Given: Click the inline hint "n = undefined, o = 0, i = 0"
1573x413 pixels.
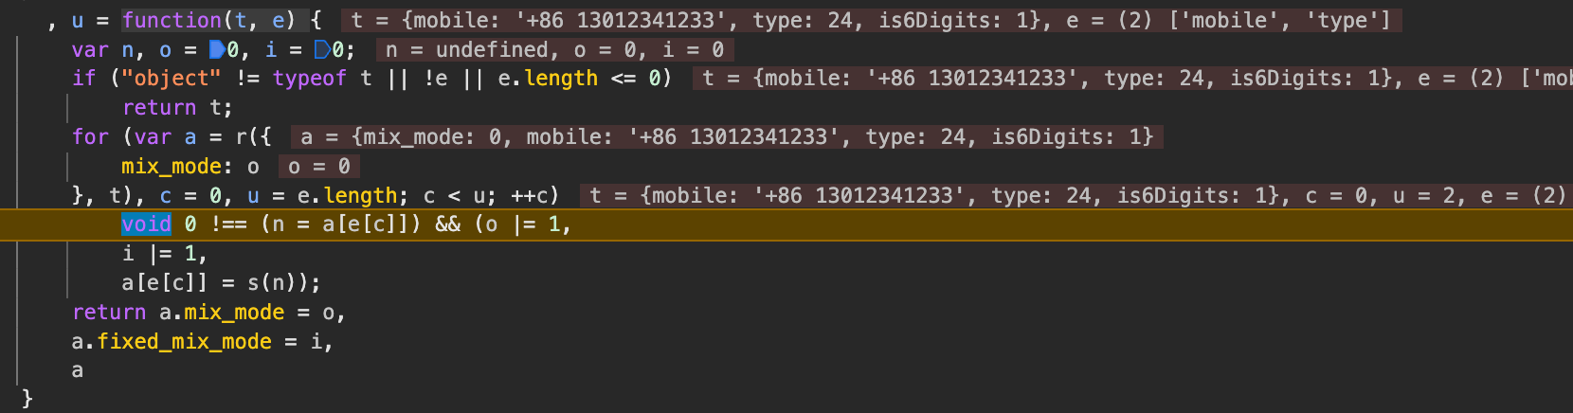Looking at the screenshot, I should click(x=554, y=49).
